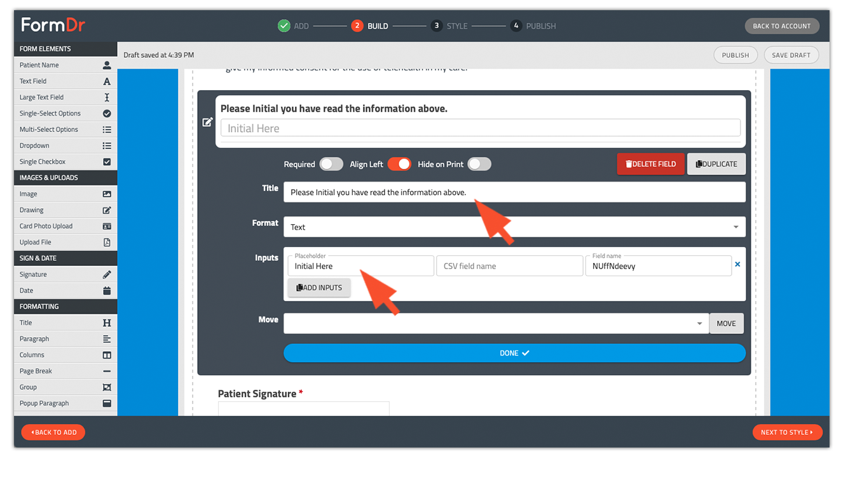This screenshot has height=492, width=841.
Task: Remove input row with the blue X
Action: point(737,264)
